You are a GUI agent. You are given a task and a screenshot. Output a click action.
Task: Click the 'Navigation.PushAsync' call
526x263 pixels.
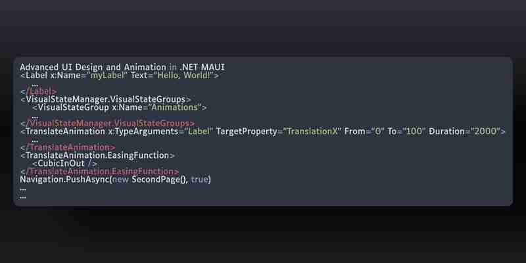64,179
